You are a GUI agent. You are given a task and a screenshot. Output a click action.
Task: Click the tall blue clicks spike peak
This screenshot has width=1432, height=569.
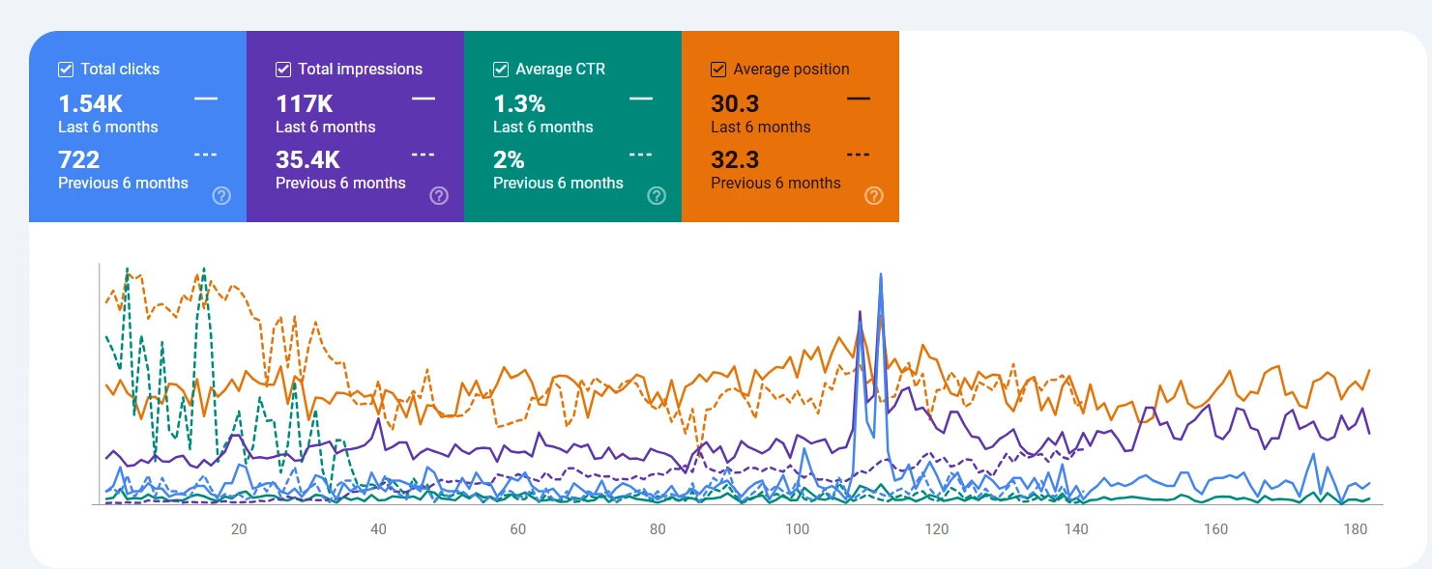[x=881, y=275]
